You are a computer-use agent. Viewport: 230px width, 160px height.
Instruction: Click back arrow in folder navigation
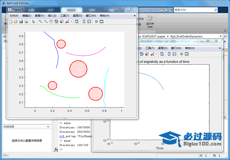tap(4, 36)
